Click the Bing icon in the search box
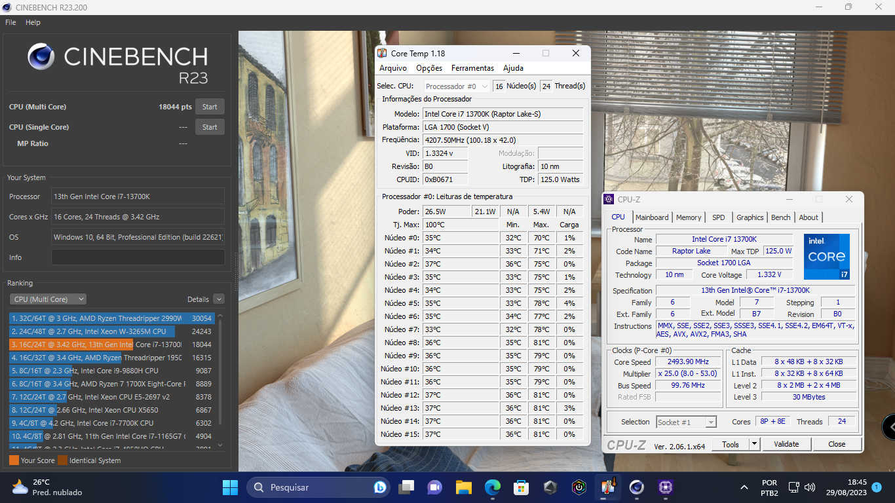Image resolution: width=895 pixels, height=503 pixels. click(379, 487)
